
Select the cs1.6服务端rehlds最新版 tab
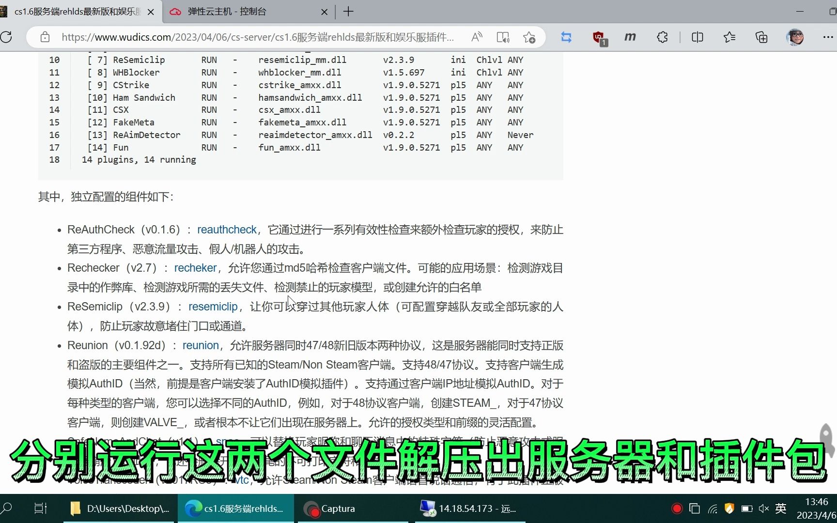click(77, 11)
